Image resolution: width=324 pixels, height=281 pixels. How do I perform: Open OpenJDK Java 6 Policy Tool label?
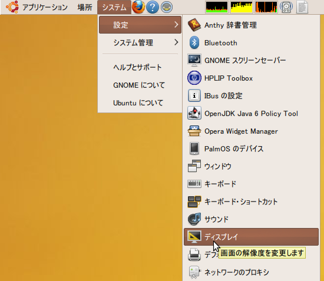pos(251,114)
